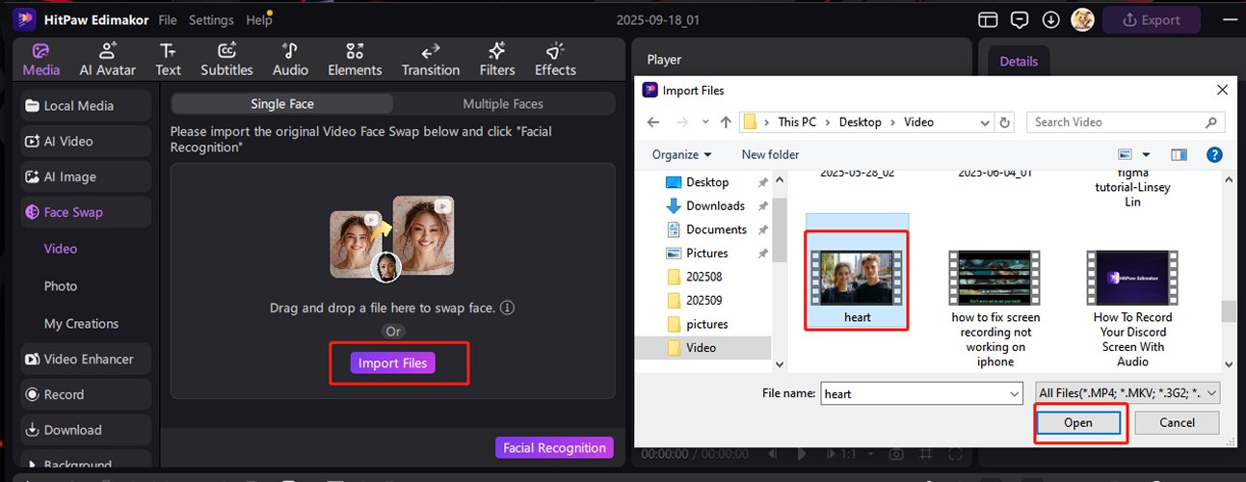
Task: Open the download center icon in title bar
Action: tap(1051, 20)
